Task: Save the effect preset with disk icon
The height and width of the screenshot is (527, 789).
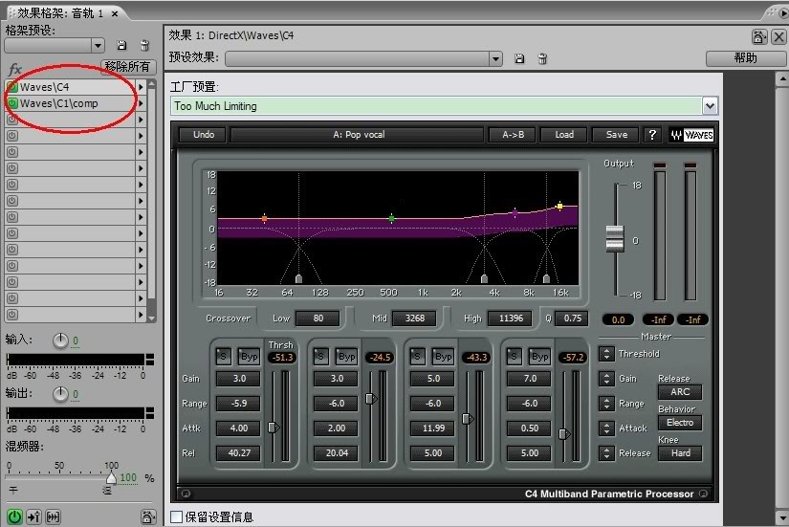Action: [x=519, y=59]
